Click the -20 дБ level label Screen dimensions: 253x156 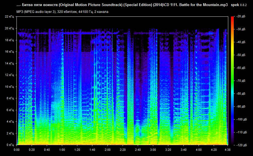tap(241, 17)
